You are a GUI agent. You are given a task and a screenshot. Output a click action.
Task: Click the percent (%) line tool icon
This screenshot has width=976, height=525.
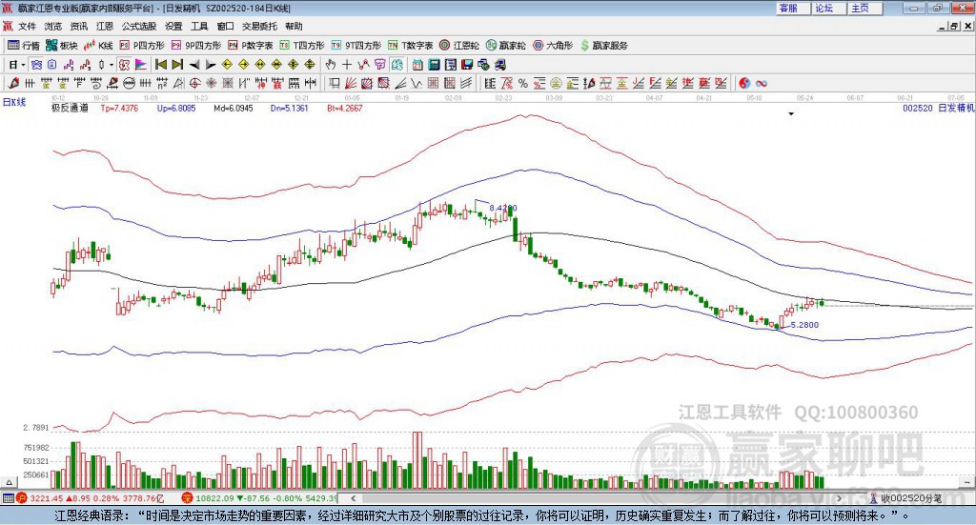click(523, 83)
